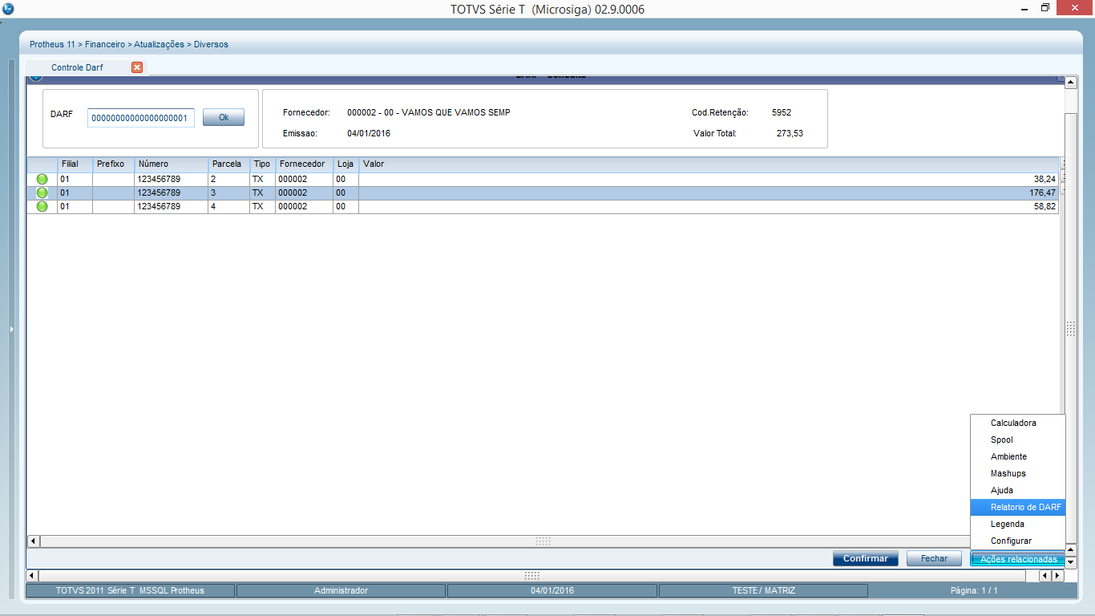1095x616 pixels.
Task: Click the vertical scrollbar grip handle
Action: 1070,329
